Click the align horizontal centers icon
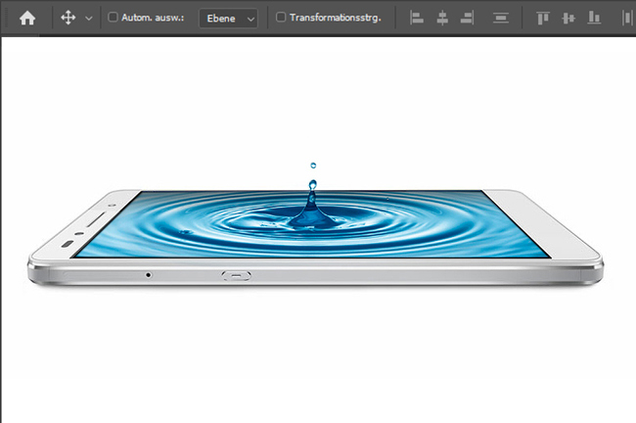The image size is (636, 423). pyautogui.click(x=442, y=18)
